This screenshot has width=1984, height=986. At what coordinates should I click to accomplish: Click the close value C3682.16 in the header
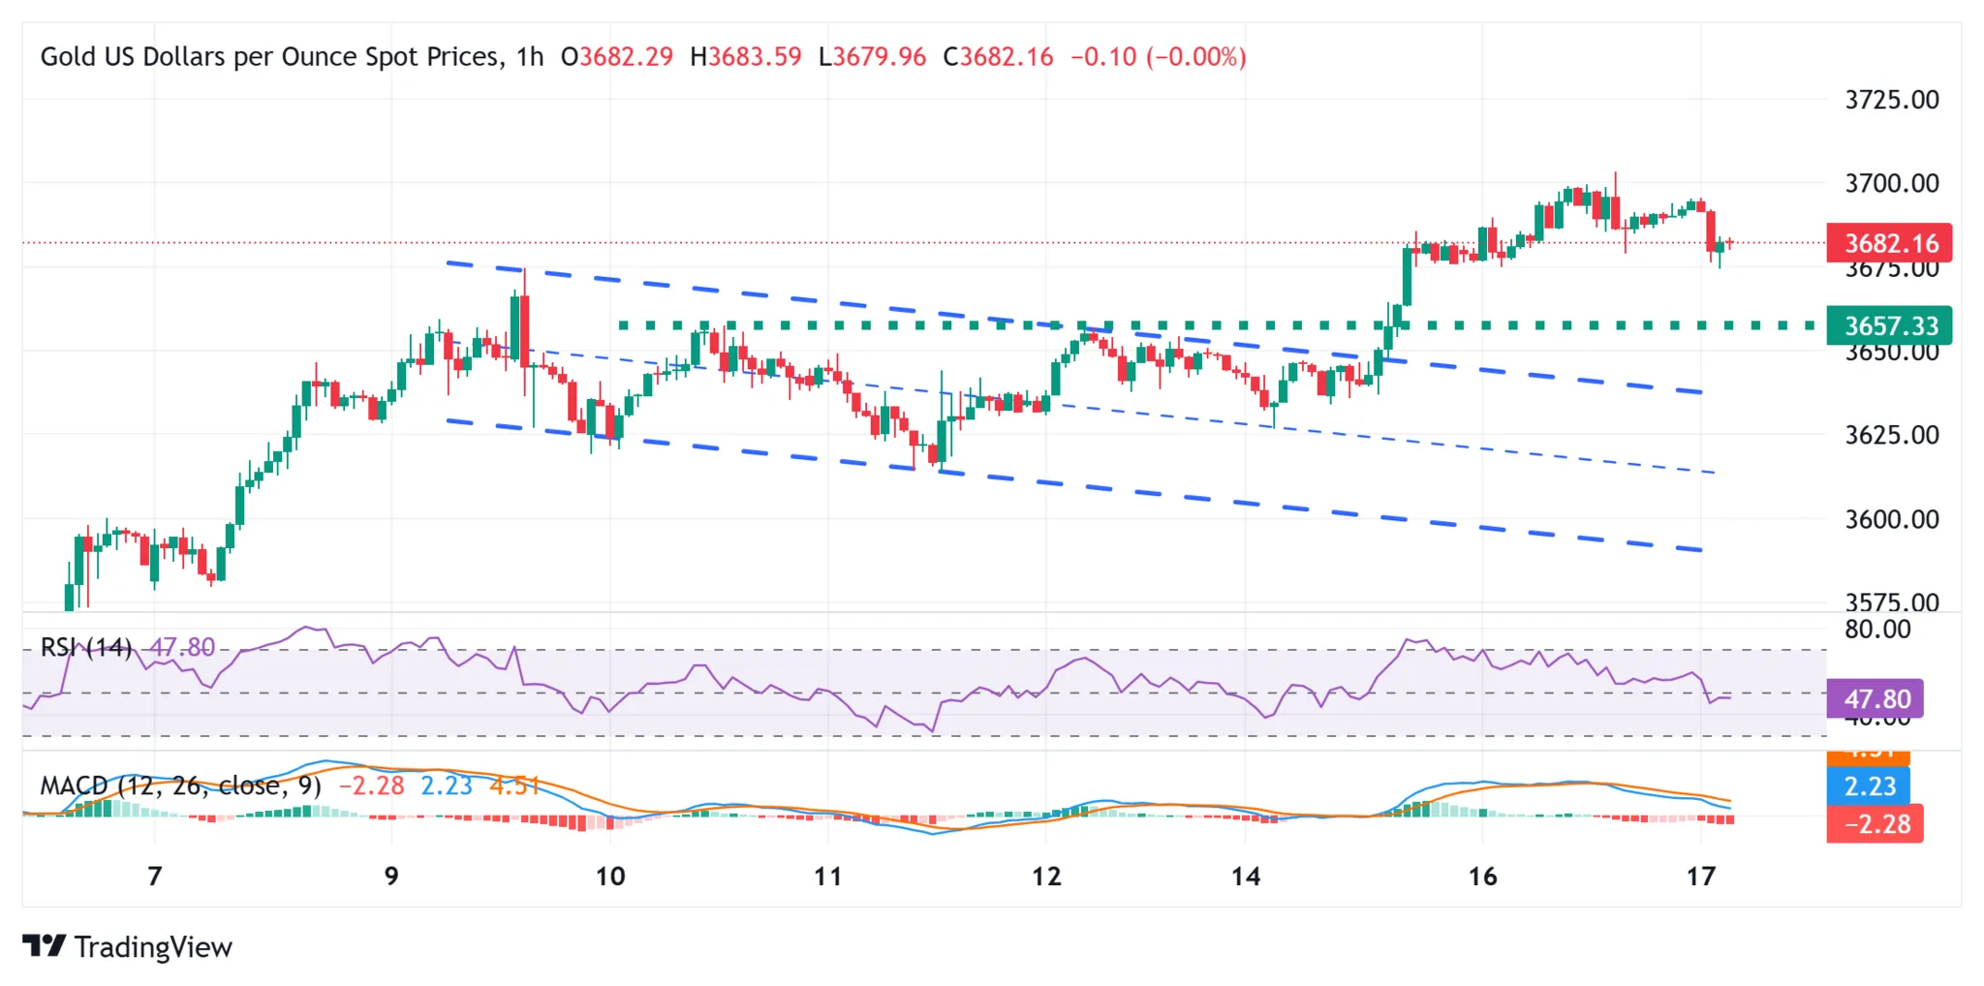999,56
